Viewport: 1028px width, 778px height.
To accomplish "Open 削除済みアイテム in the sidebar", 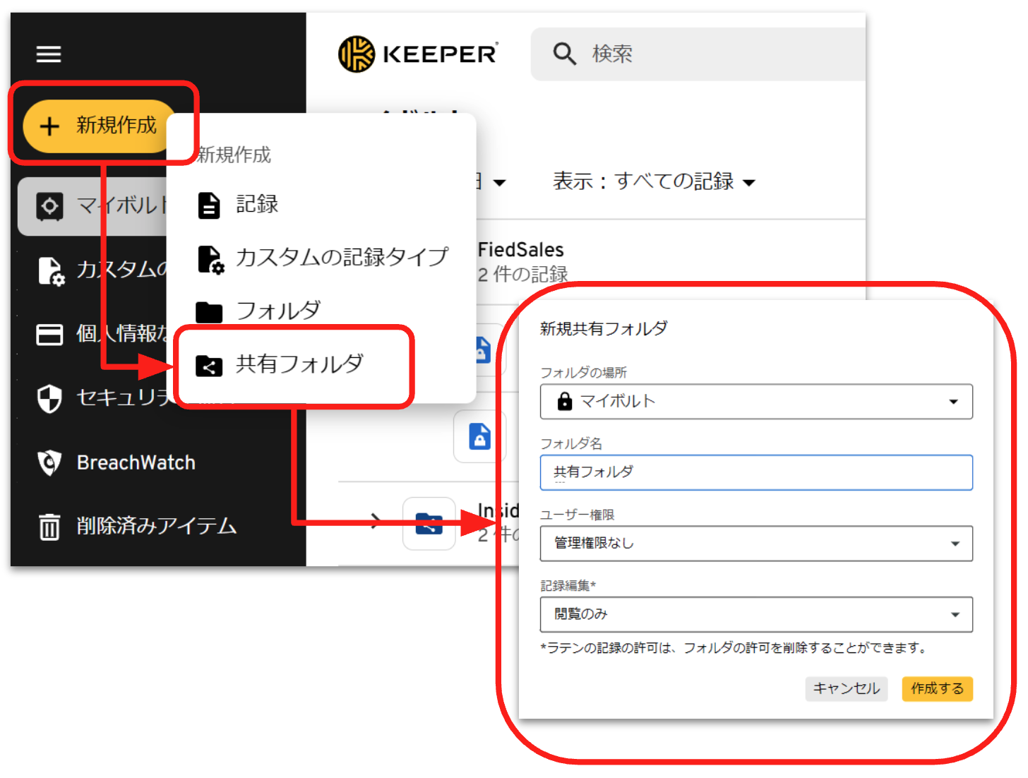I will [x=157, y=527].
